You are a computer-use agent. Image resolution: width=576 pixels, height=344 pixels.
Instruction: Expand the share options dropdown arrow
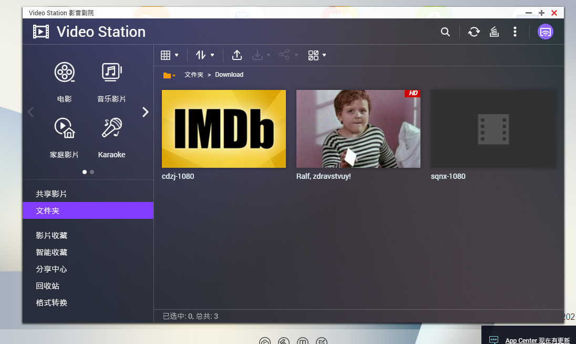(x=296, y=55)
